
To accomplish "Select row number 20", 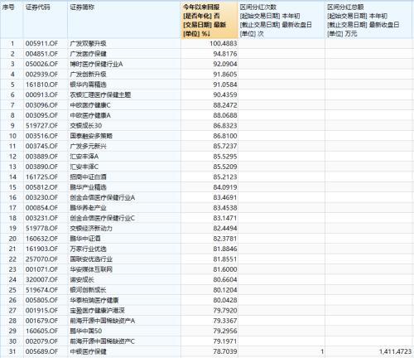I will [12, 239].
